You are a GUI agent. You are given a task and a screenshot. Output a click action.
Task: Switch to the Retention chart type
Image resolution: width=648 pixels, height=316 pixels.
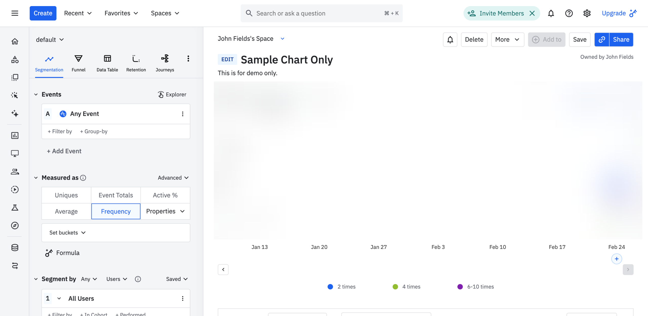(136, 63)
